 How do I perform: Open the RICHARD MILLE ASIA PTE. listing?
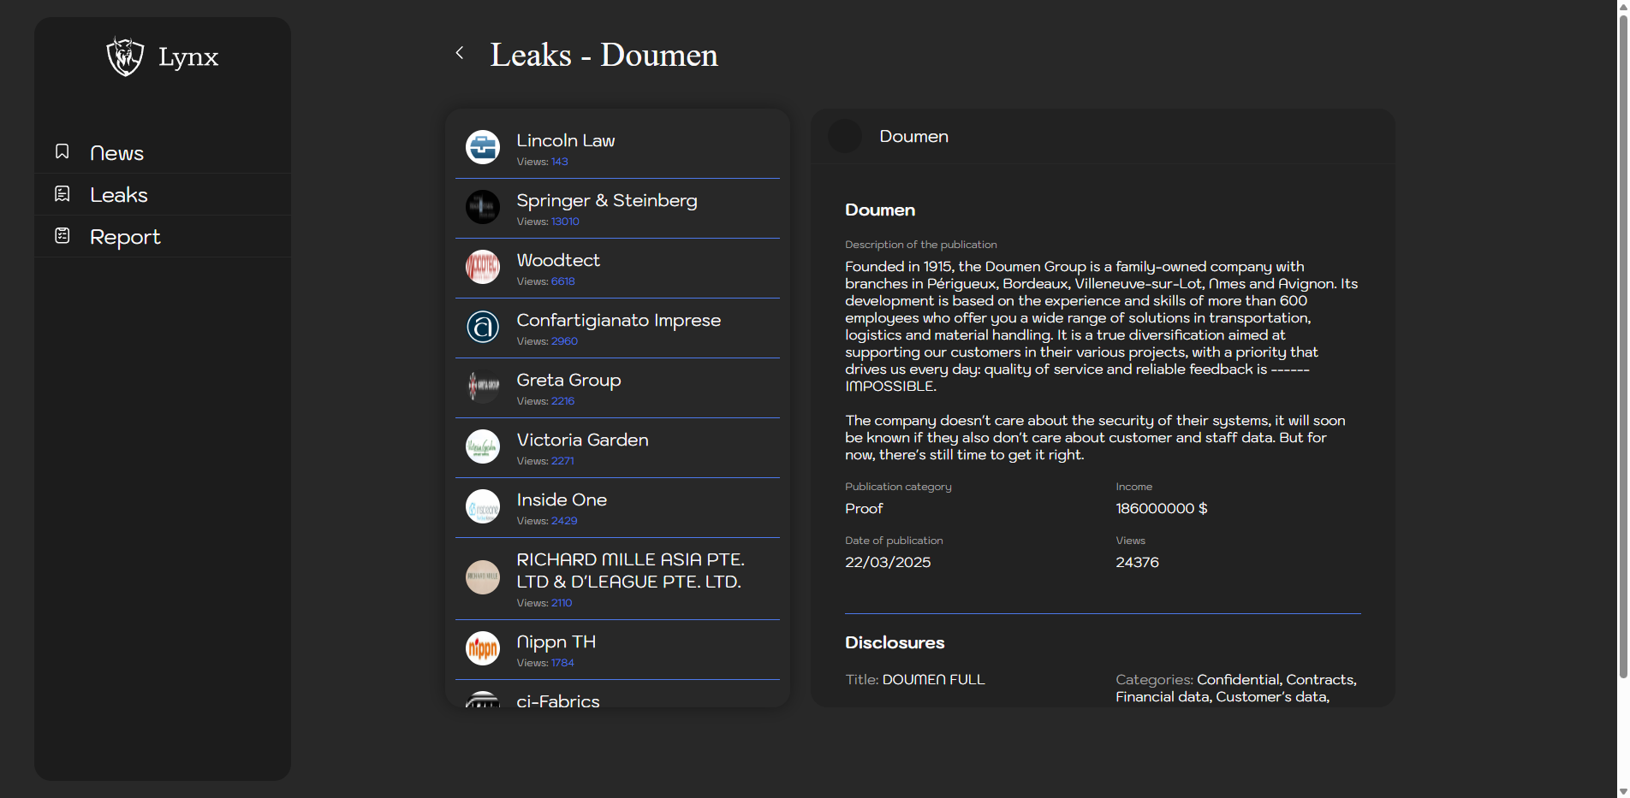(630, 570)
